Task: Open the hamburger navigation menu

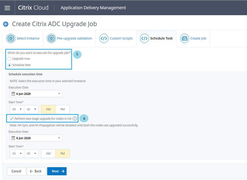Action: [x=7, y=8]
